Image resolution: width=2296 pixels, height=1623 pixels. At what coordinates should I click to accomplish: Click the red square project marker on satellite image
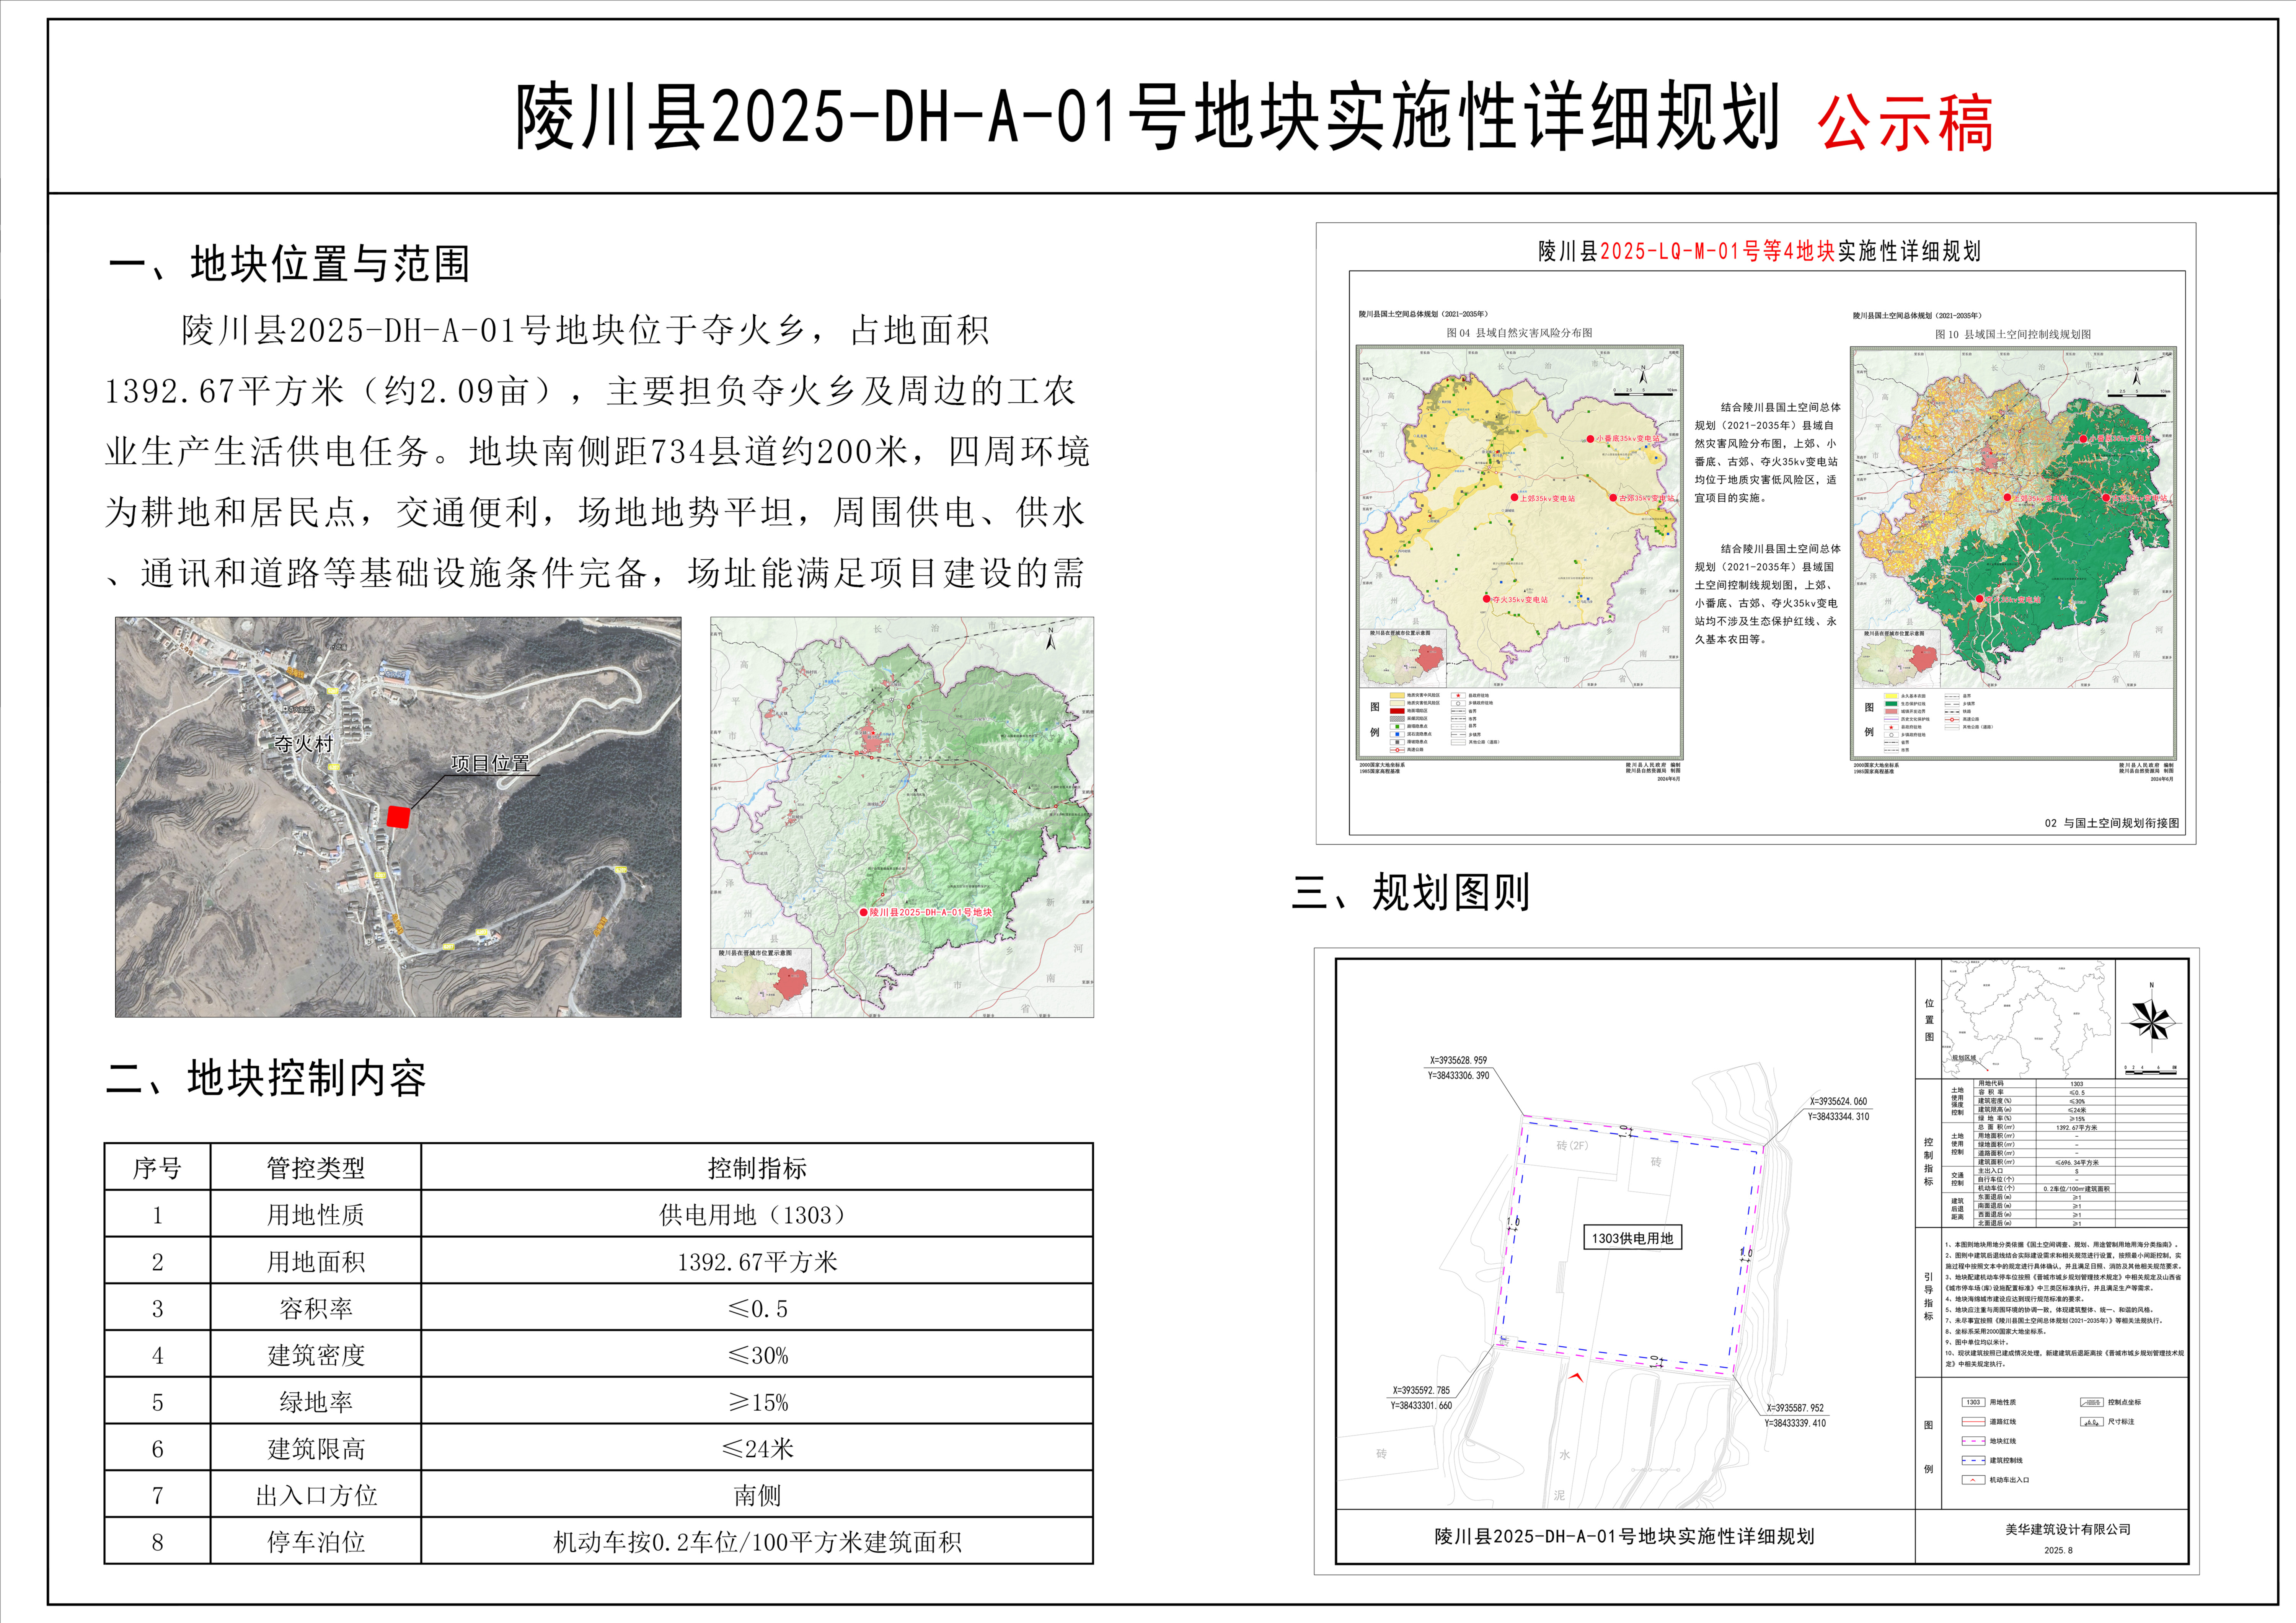[398, 817]
